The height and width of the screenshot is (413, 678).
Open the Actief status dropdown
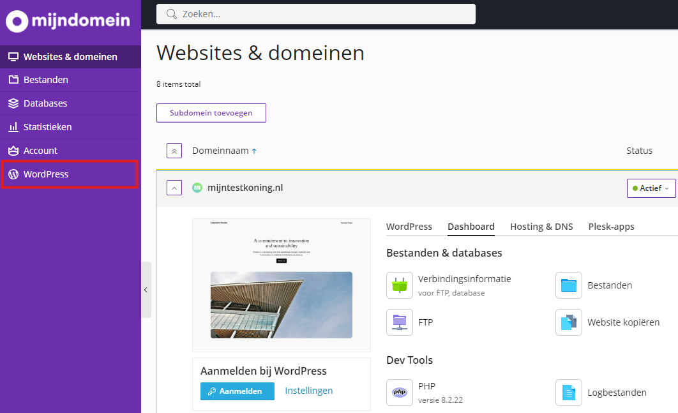click(x=651, y=188)
